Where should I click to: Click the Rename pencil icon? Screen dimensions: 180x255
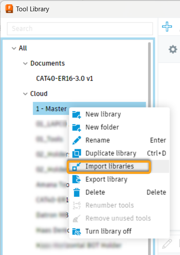tap(77, 141)
